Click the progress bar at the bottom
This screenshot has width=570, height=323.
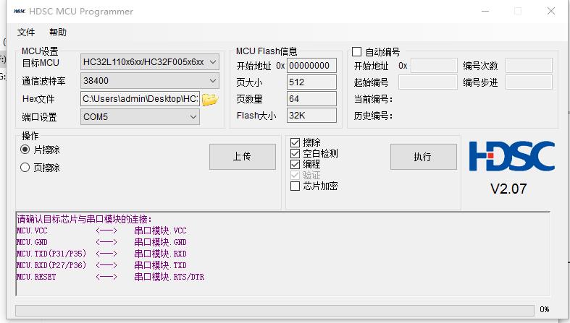tap(274, 310)
